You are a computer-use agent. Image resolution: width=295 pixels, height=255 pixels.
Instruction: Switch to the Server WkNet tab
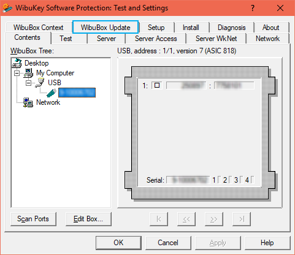coord(216,39)
